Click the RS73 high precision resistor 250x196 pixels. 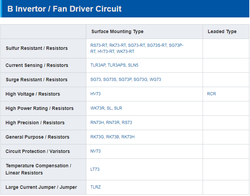127,123
